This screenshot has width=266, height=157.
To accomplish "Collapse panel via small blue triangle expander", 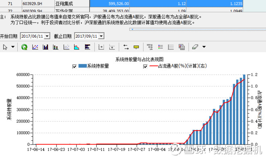I will coord(132,29).
